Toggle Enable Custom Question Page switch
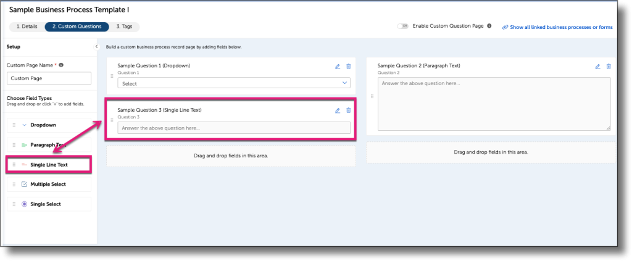The image size is (632, 261). pyautogui.click(x=402, y=26)
